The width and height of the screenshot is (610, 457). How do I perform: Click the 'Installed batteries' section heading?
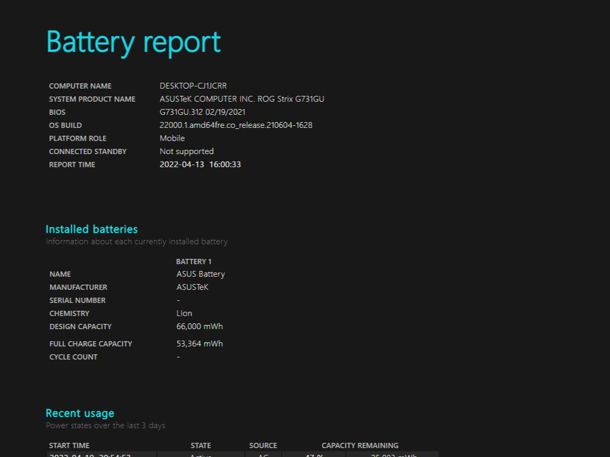coord(91,229)
